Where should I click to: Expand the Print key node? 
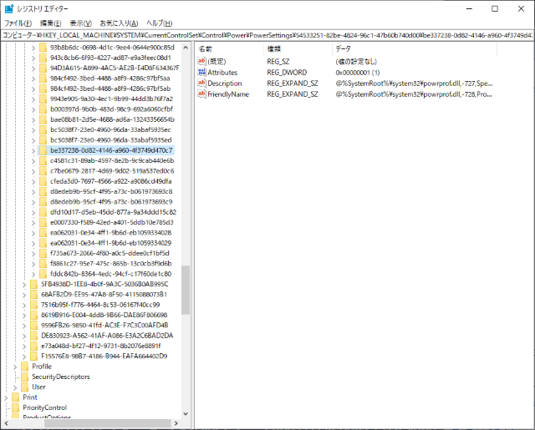(5, 397)
